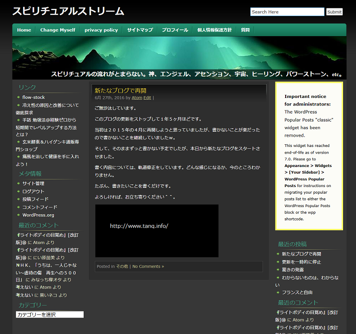Click the arrow bullet beside サイト管理

click(x=18, y=183)
